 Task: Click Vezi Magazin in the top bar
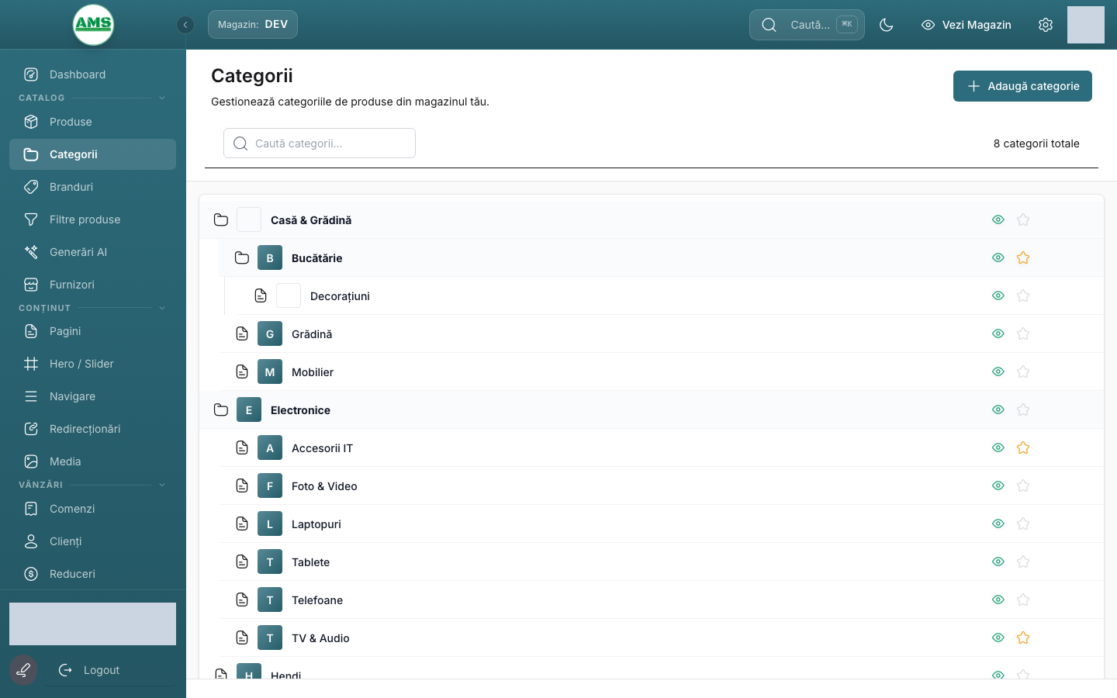967,25
